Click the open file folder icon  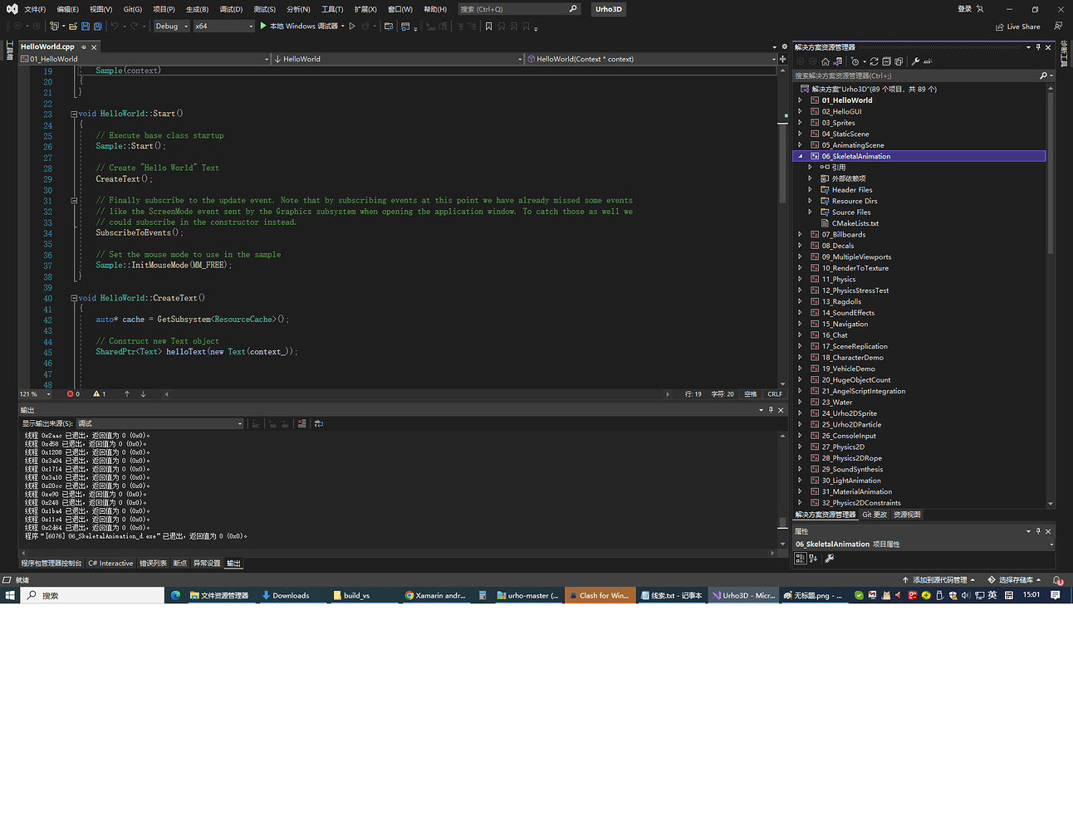pos(73,26)
